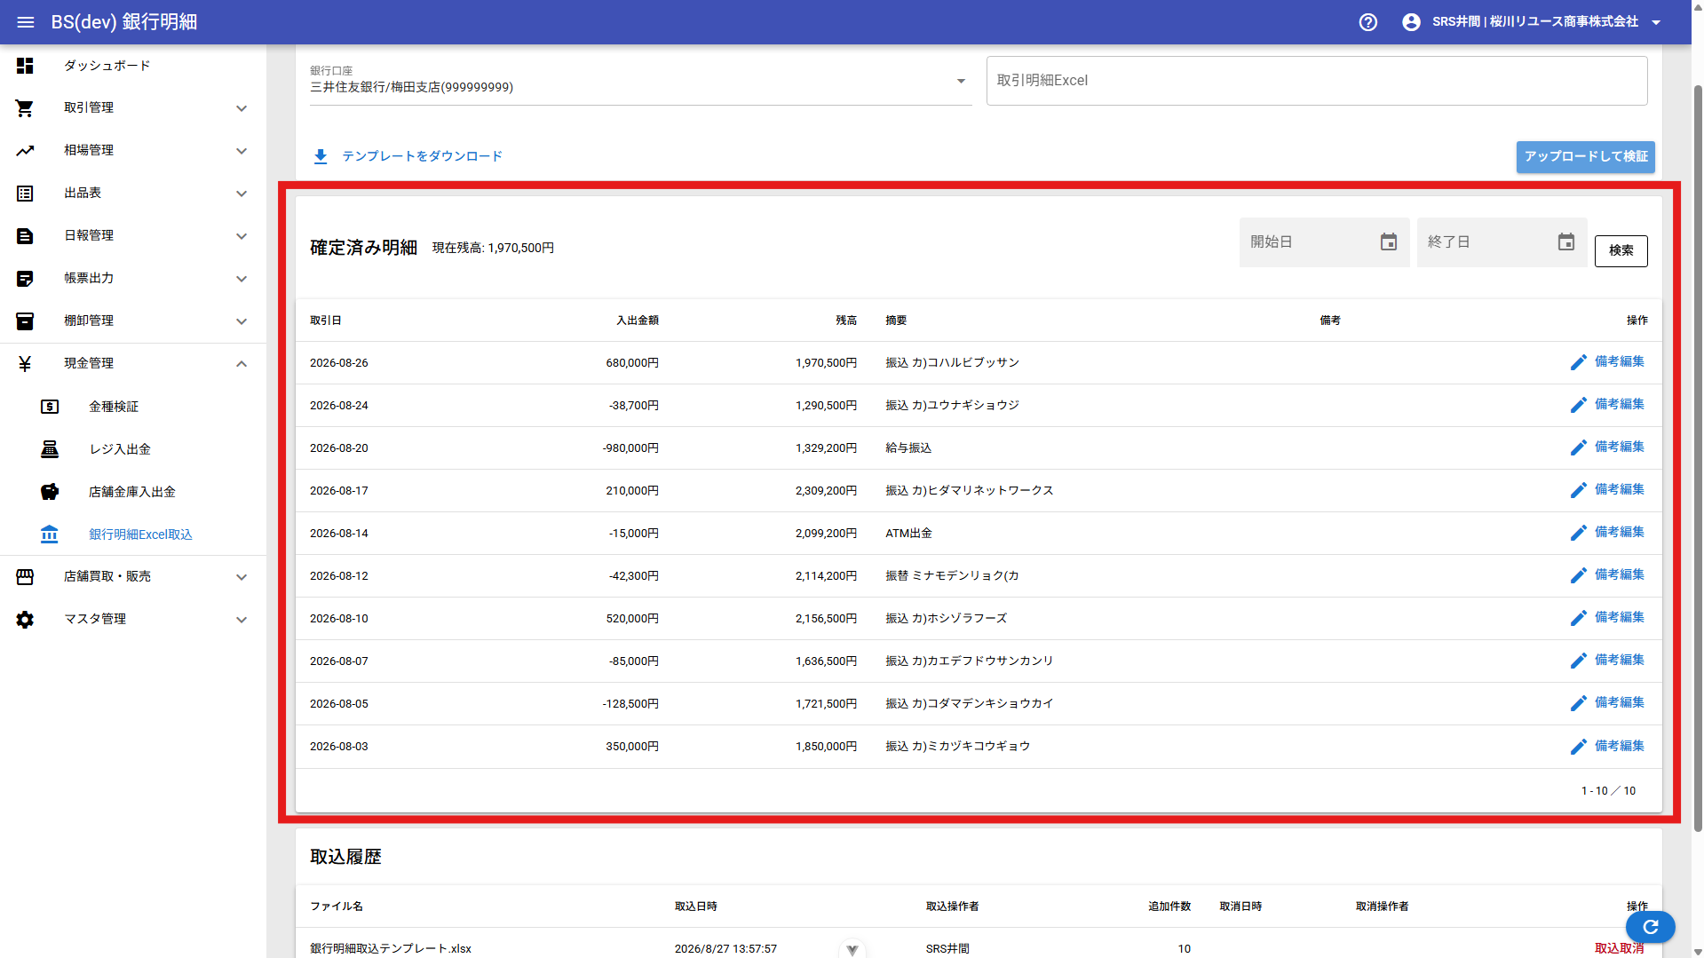1704x958 pixels.
Task: Click the user account avatar icon
Action: (x=1411, y=22)
